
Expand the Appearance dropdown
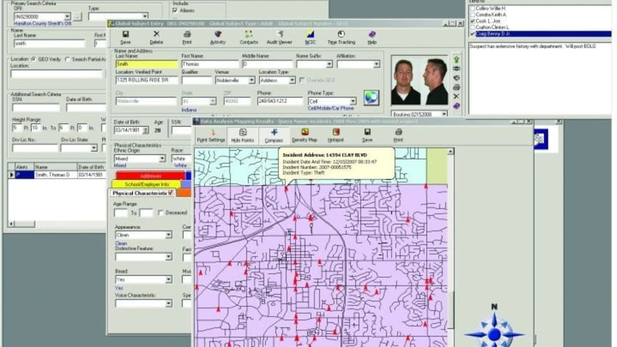(x=168, y=235)
